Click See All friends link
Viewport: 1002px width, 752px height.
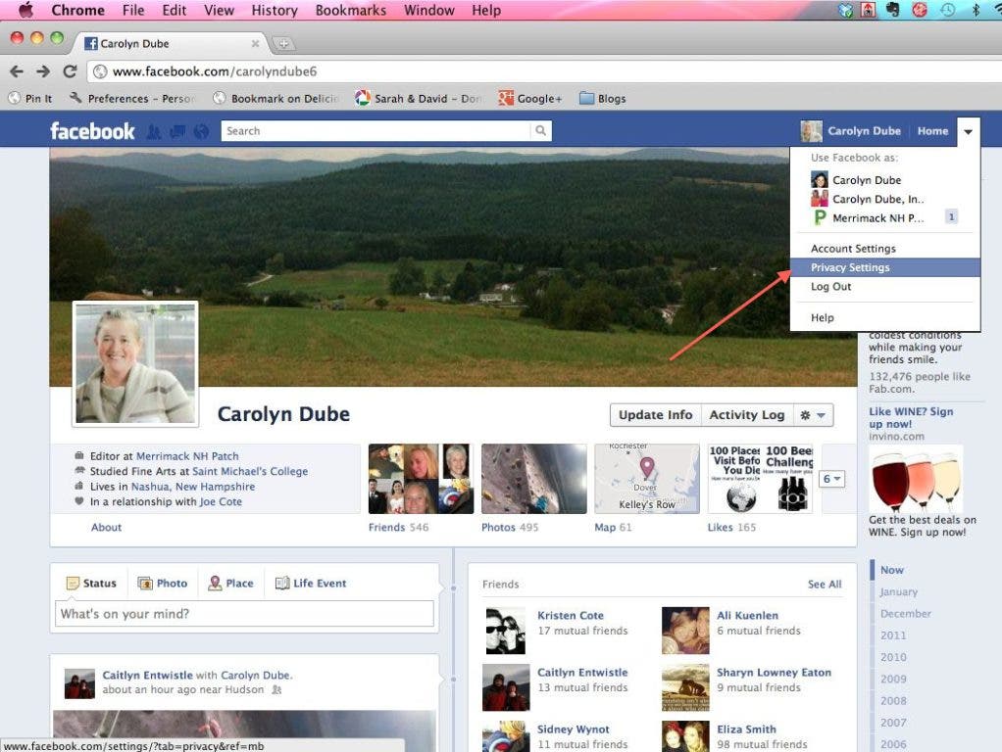(x=825, y=585)
